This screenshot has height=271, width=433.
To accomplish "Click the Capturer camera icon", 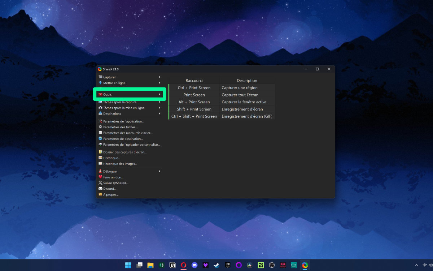I will (x=100, y=77).
